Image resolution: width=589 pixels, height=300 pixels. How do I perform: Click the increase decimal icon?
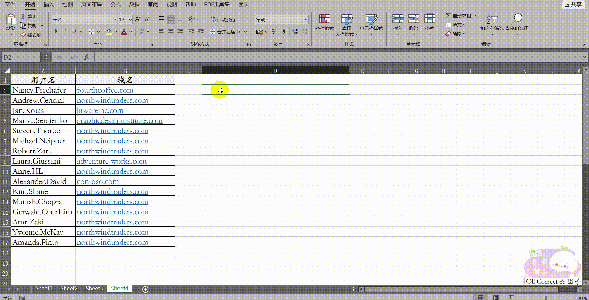click(x=295, y=32)
